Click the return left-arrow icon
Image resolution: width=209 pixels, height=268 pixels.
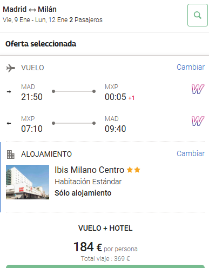tap(9, 123)
